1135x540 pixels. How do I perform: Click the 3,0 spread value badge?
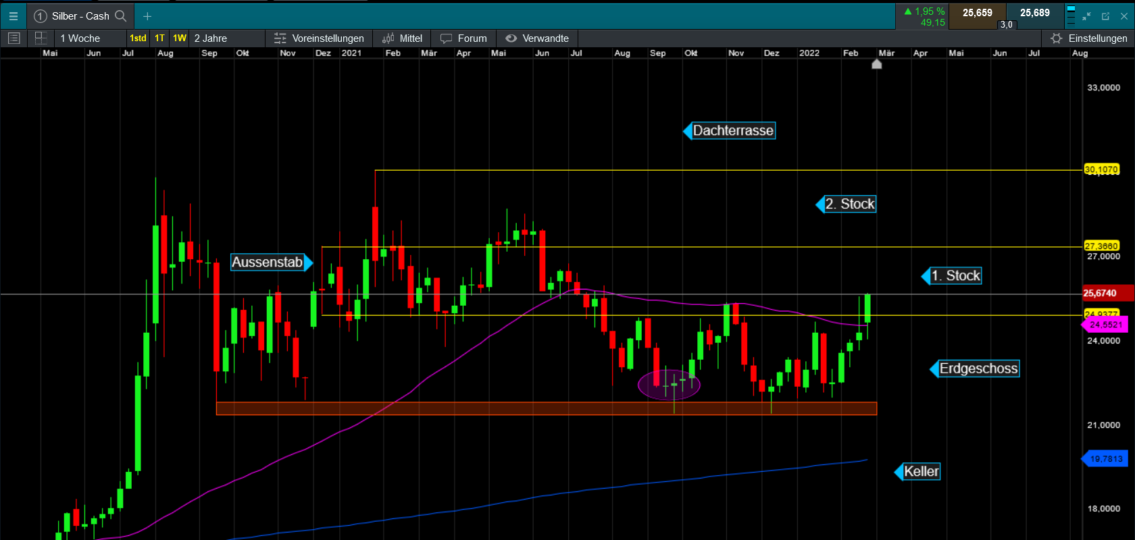pos(1007,25)
